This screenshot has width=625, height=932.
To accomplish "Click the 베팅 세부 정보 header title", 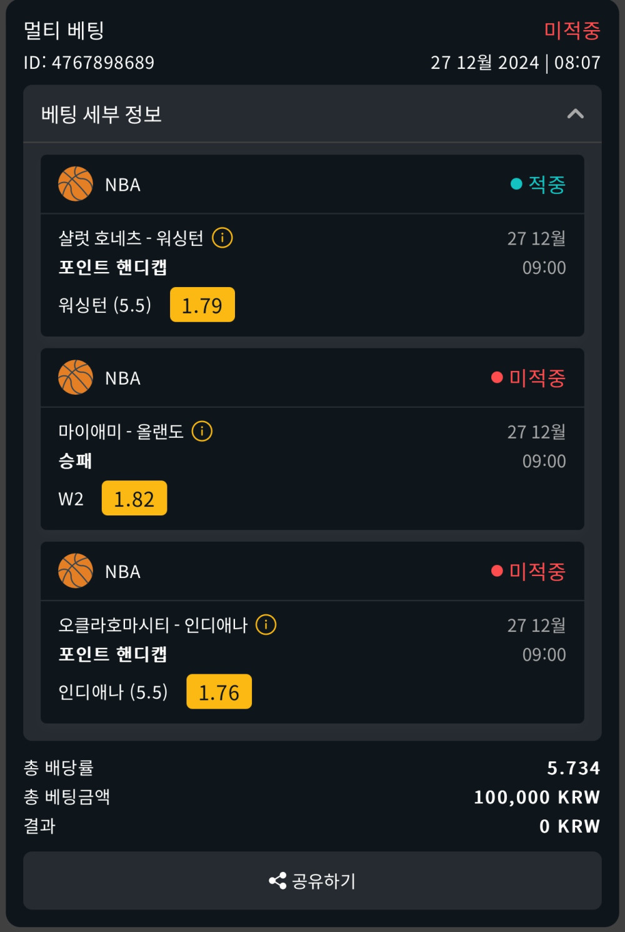I will tap(102, 114).
